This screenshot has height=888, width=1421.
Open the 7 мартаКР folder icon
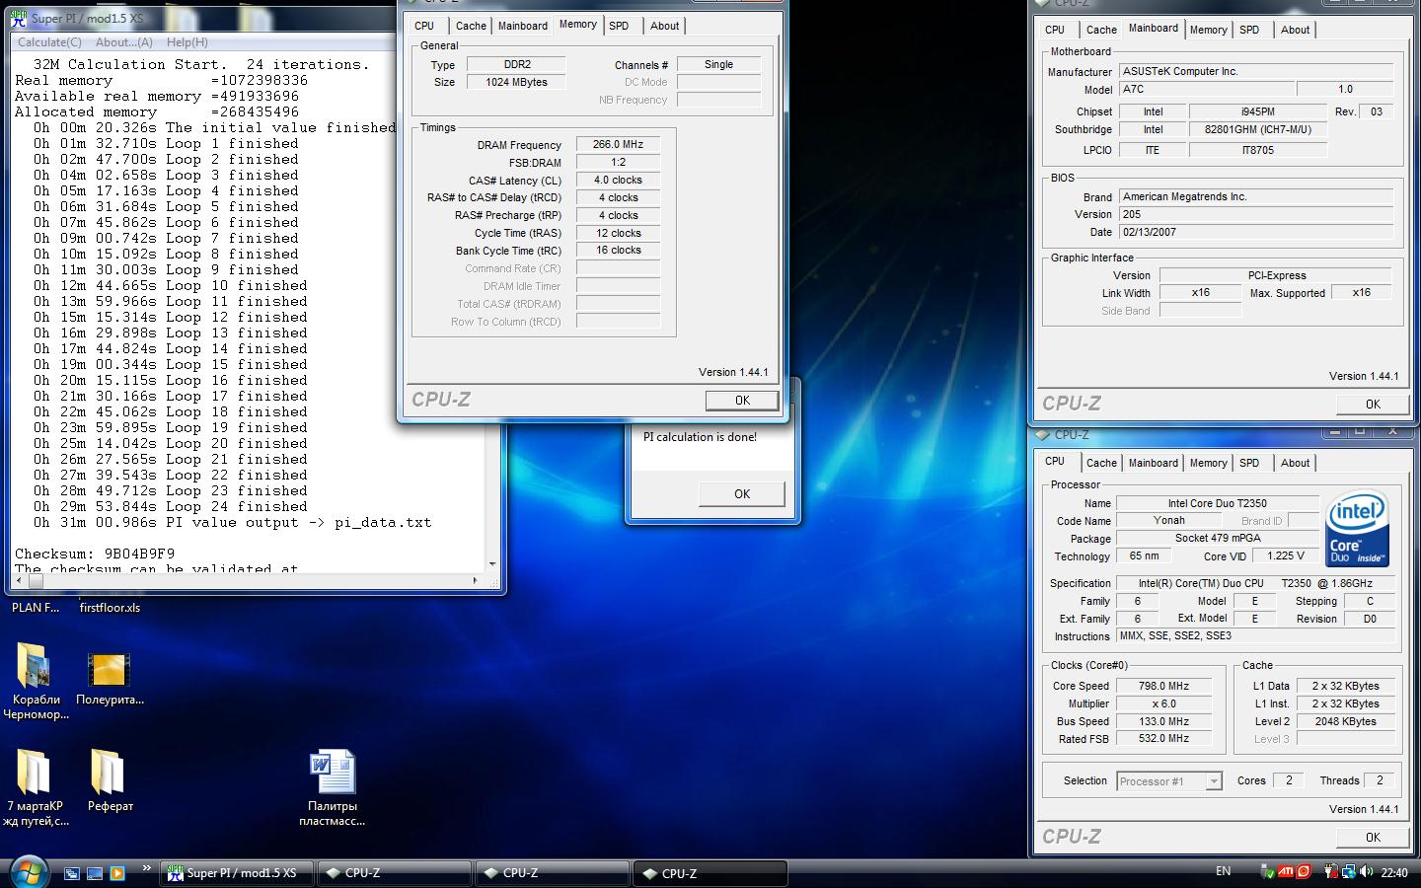(x=36, y=772)
